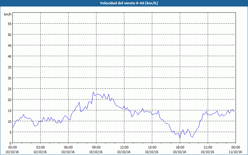Viewport: 248px width, 155px height.
Task: Click the 30 y-axis value
Action: click(10, 78)
